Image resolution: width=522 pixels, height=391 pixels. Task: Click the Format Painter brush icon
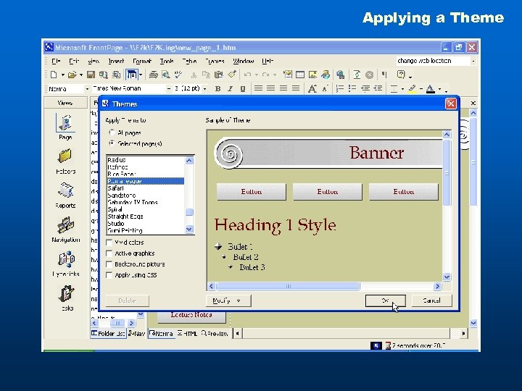pos(232,75)
